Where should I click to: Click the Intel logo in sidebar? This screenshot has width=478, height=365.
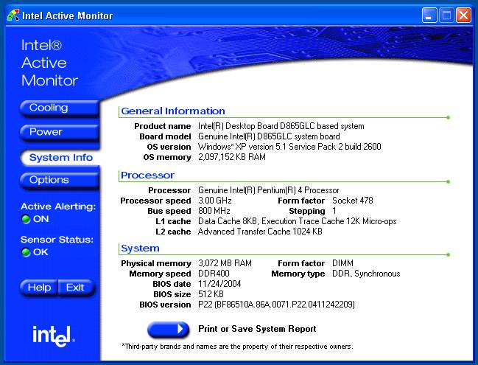coord(54,336)
